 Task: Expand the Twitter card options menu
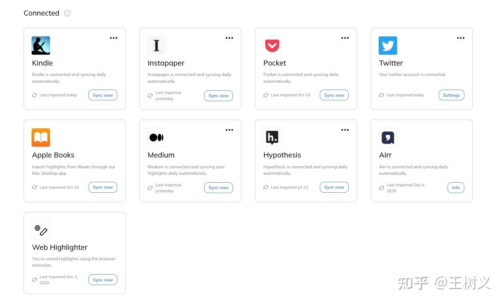461,38
